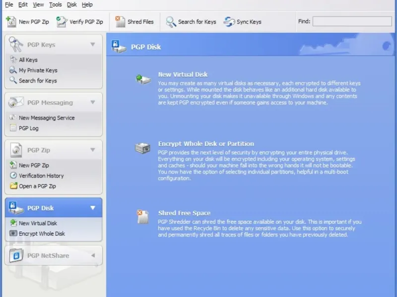
Task: Click the New Messaging Service sidebar icon
Action: (x=13, y=117)
